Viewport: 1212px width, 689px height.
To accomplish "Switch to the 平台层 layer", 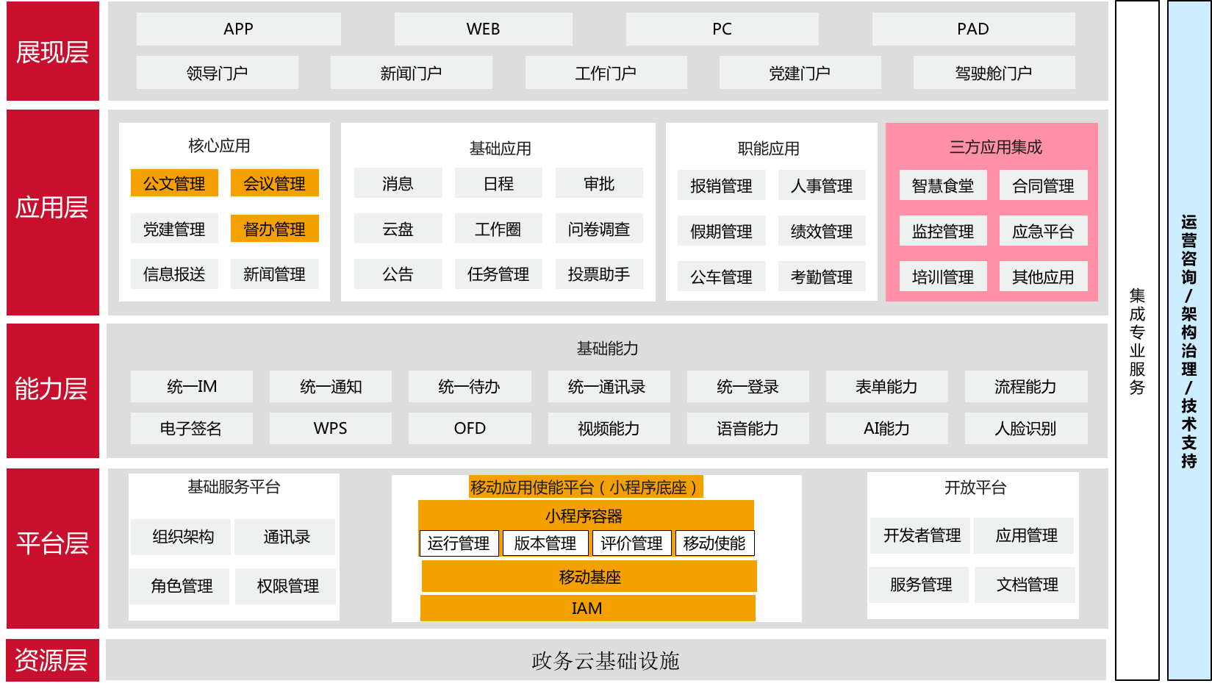I will click(52, 546).
